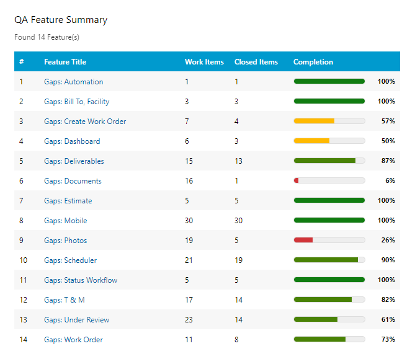Click the 87% completion value

[x=388, y=161]
